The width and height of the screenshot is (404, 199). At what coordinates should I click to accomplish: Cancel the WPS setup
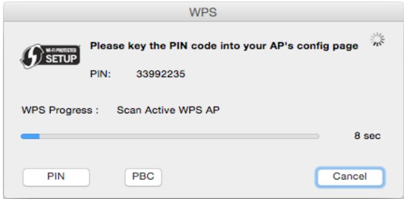tap(350, 177)
